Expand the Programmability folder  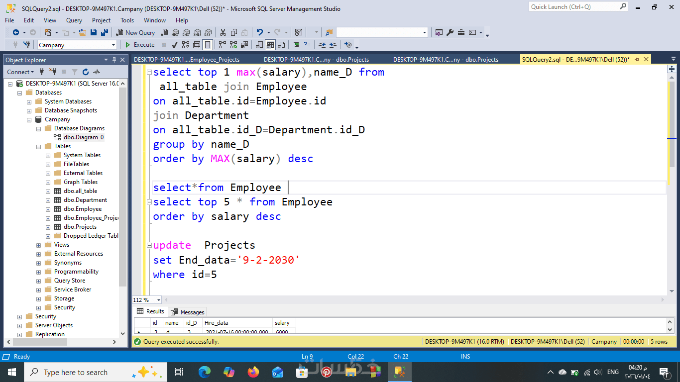pos(38,272)
